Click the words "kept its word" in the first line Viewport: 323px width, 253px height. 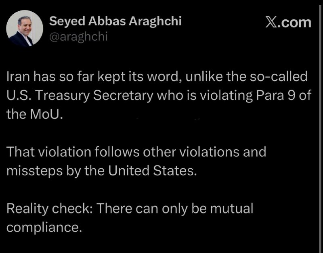pyautogui.click(x=139, y=77)
